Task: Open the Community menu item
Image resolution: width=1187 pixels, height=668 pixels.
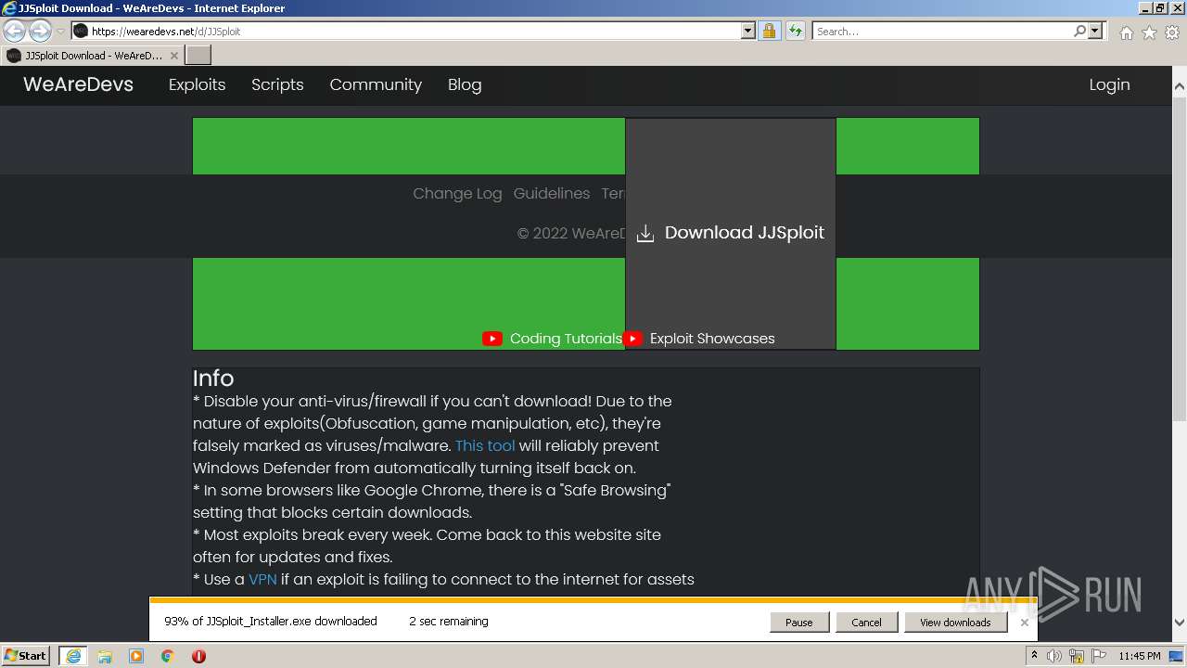Action: [376, 84]
